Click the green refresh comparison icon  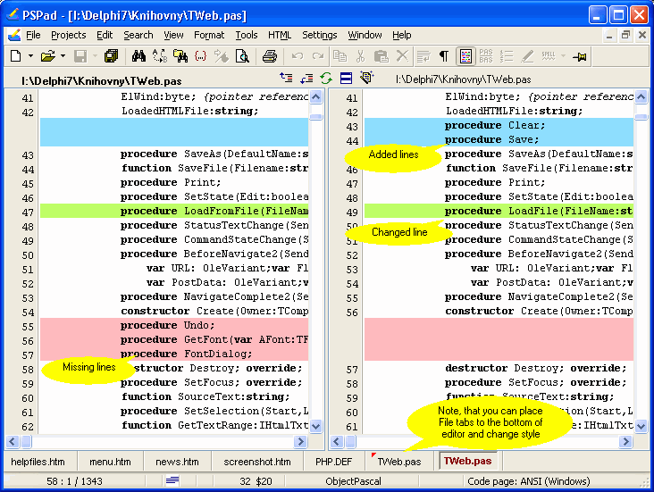tap(326, 79)
